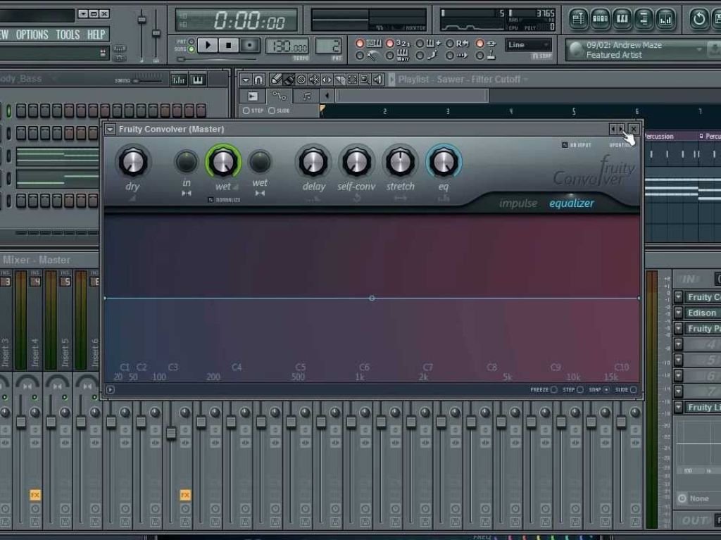This screenshot has width=721, height=540.
Task: Click the dry level knob in Convolver
Action: click(x=133, y=162)
